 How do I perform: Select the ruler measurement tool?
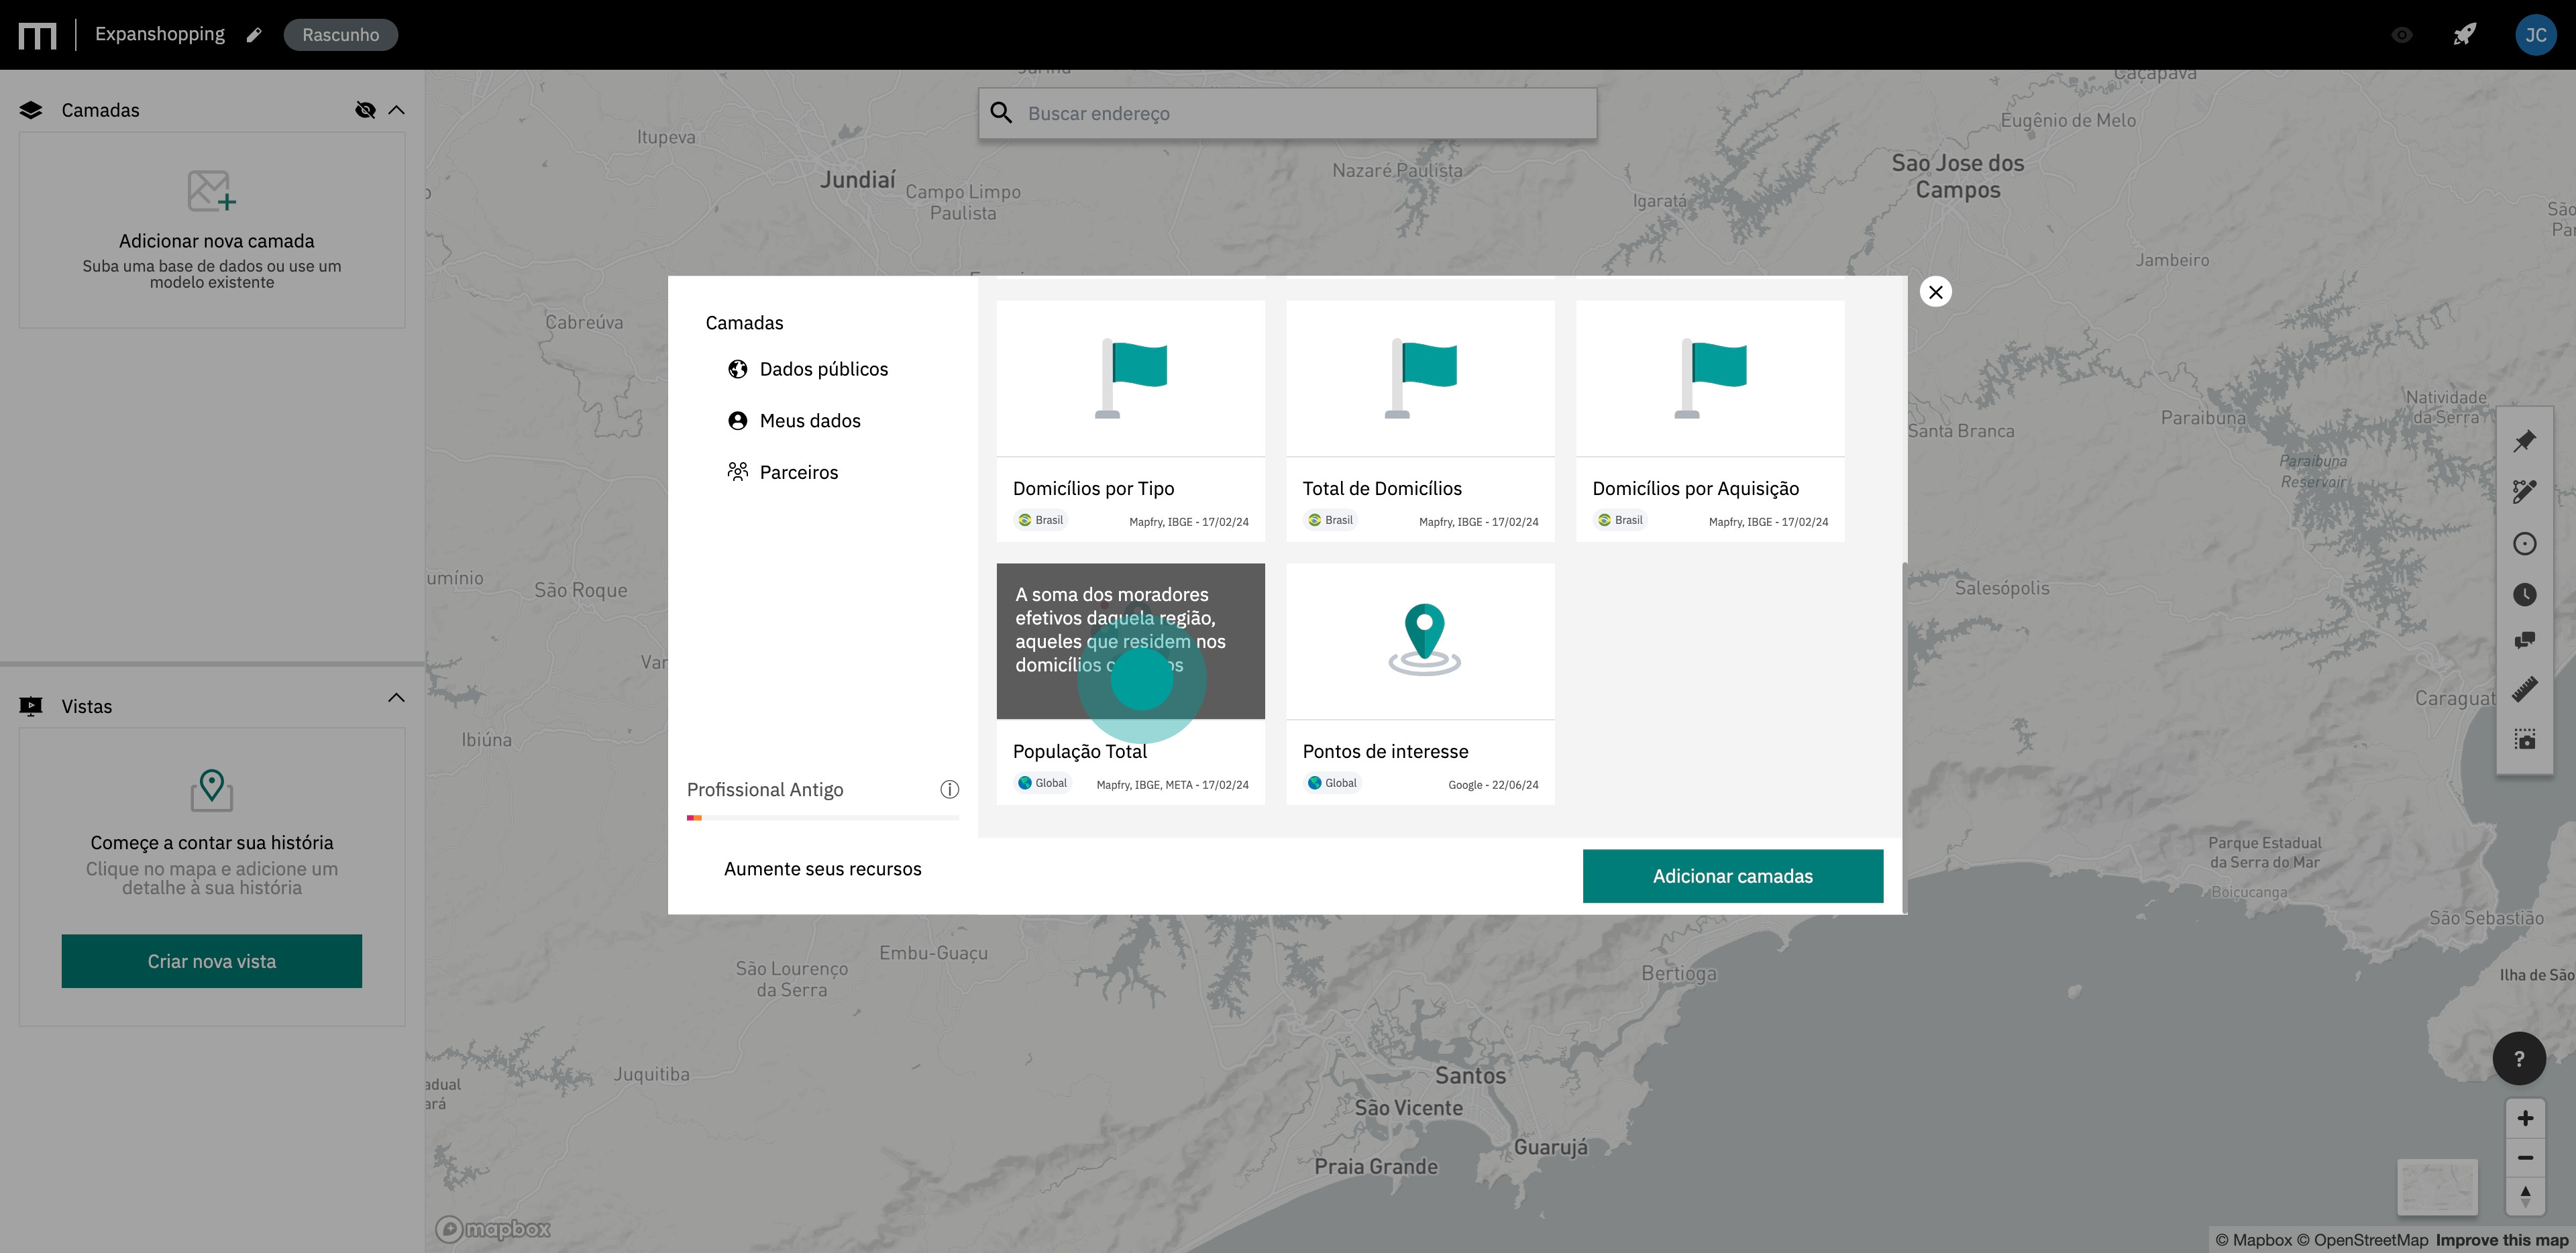(2524, 689)
